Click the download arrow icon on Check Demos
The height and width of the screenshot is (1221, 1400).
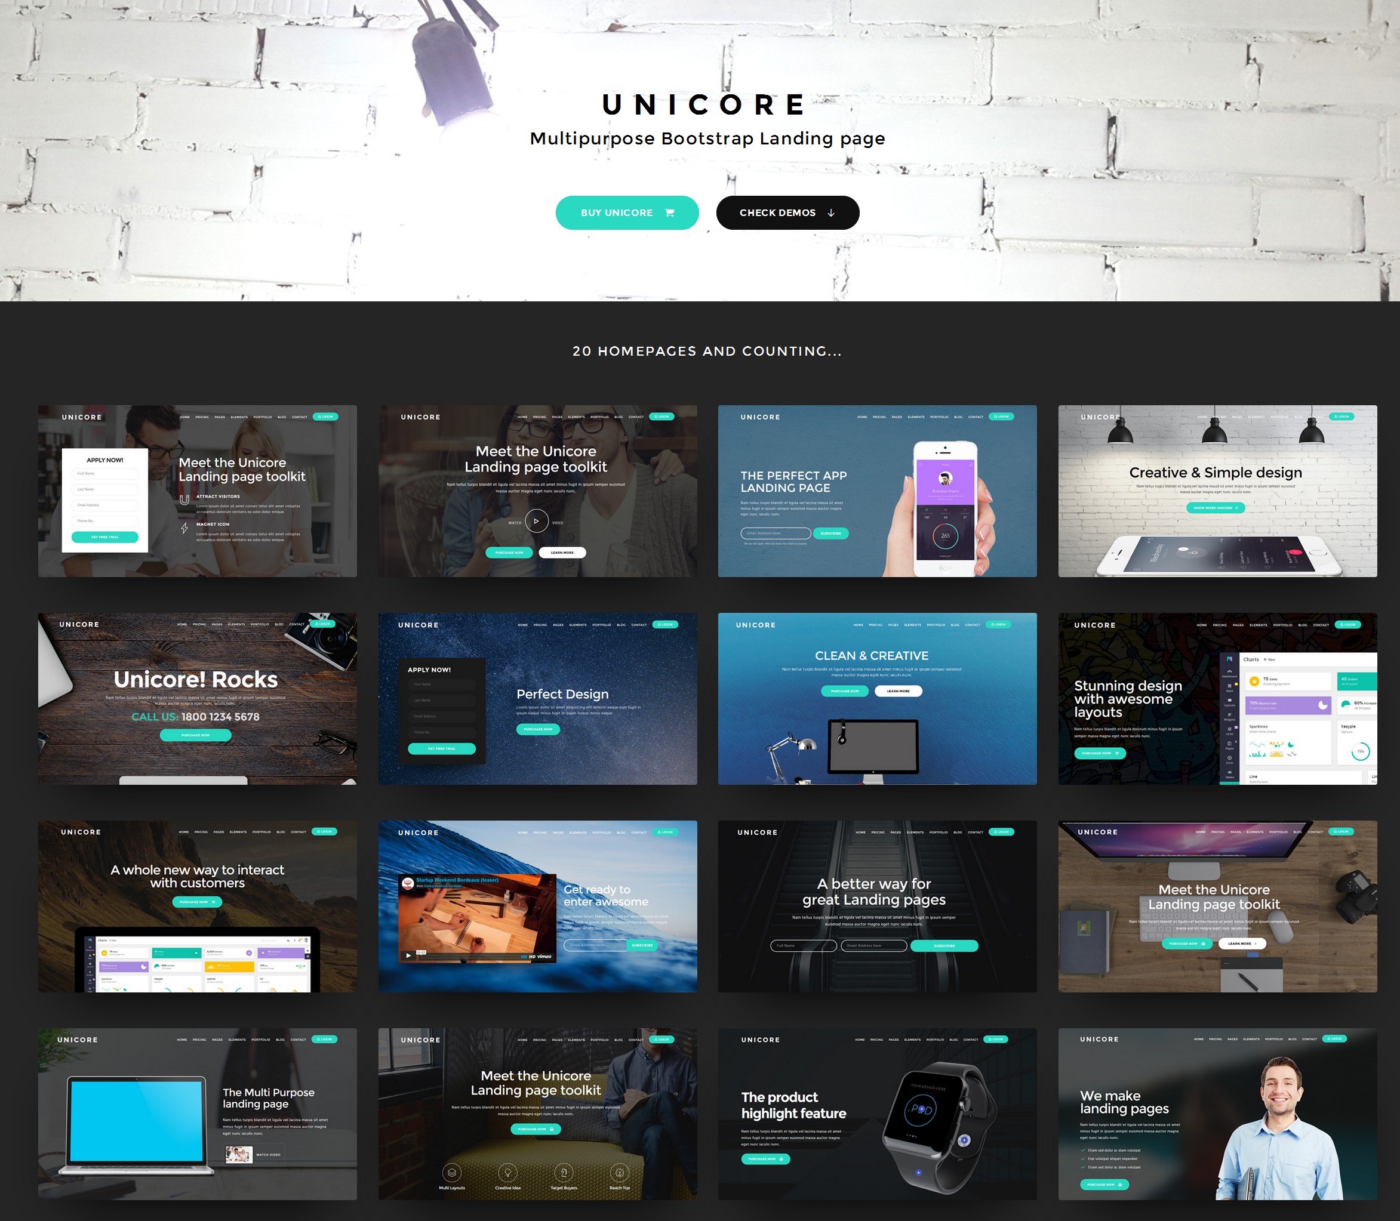click(833, 212)
